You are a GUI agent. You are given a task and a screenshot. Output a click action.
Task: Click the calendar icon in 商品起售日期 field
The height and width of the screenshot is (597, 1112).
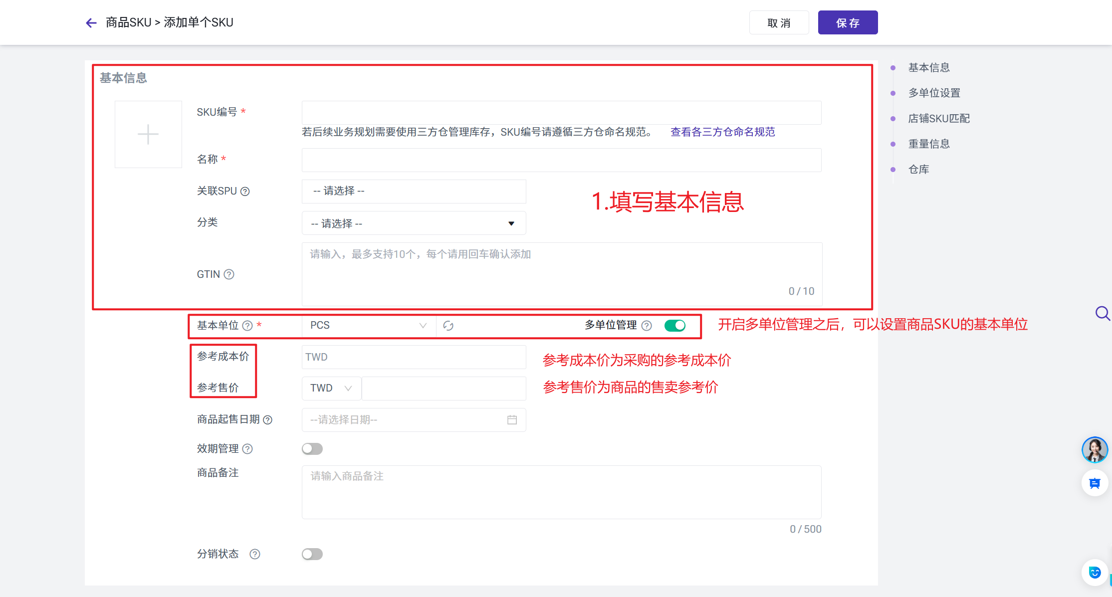click(512, 420)
